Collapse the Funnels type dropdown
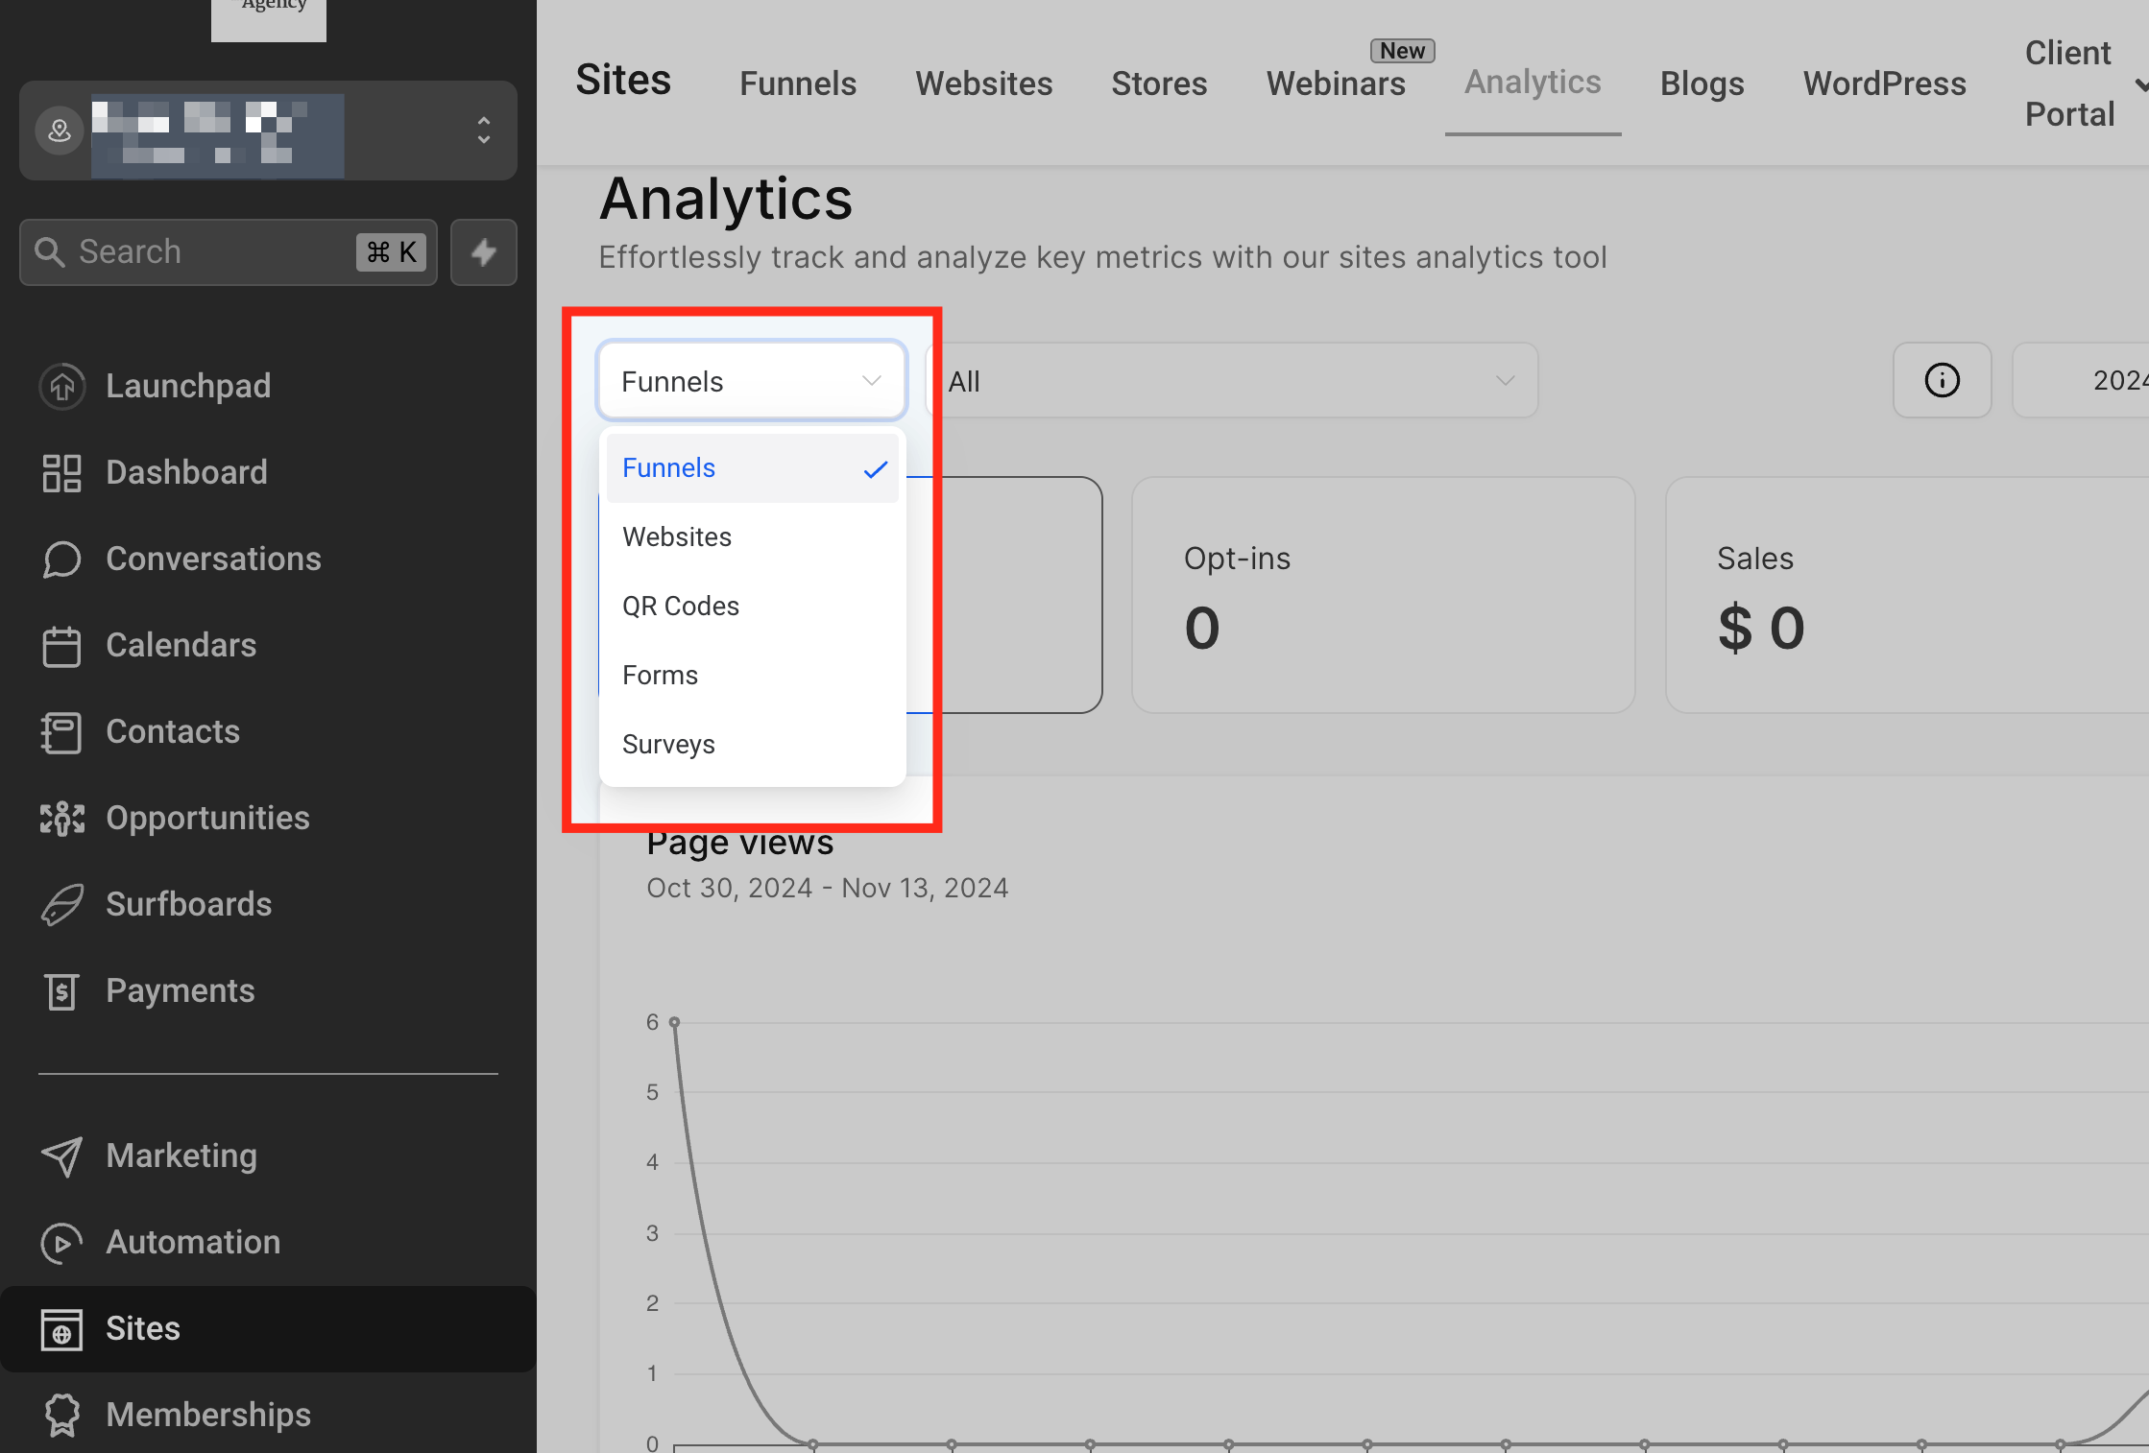2149x1453 pixels. coord(752,381)
